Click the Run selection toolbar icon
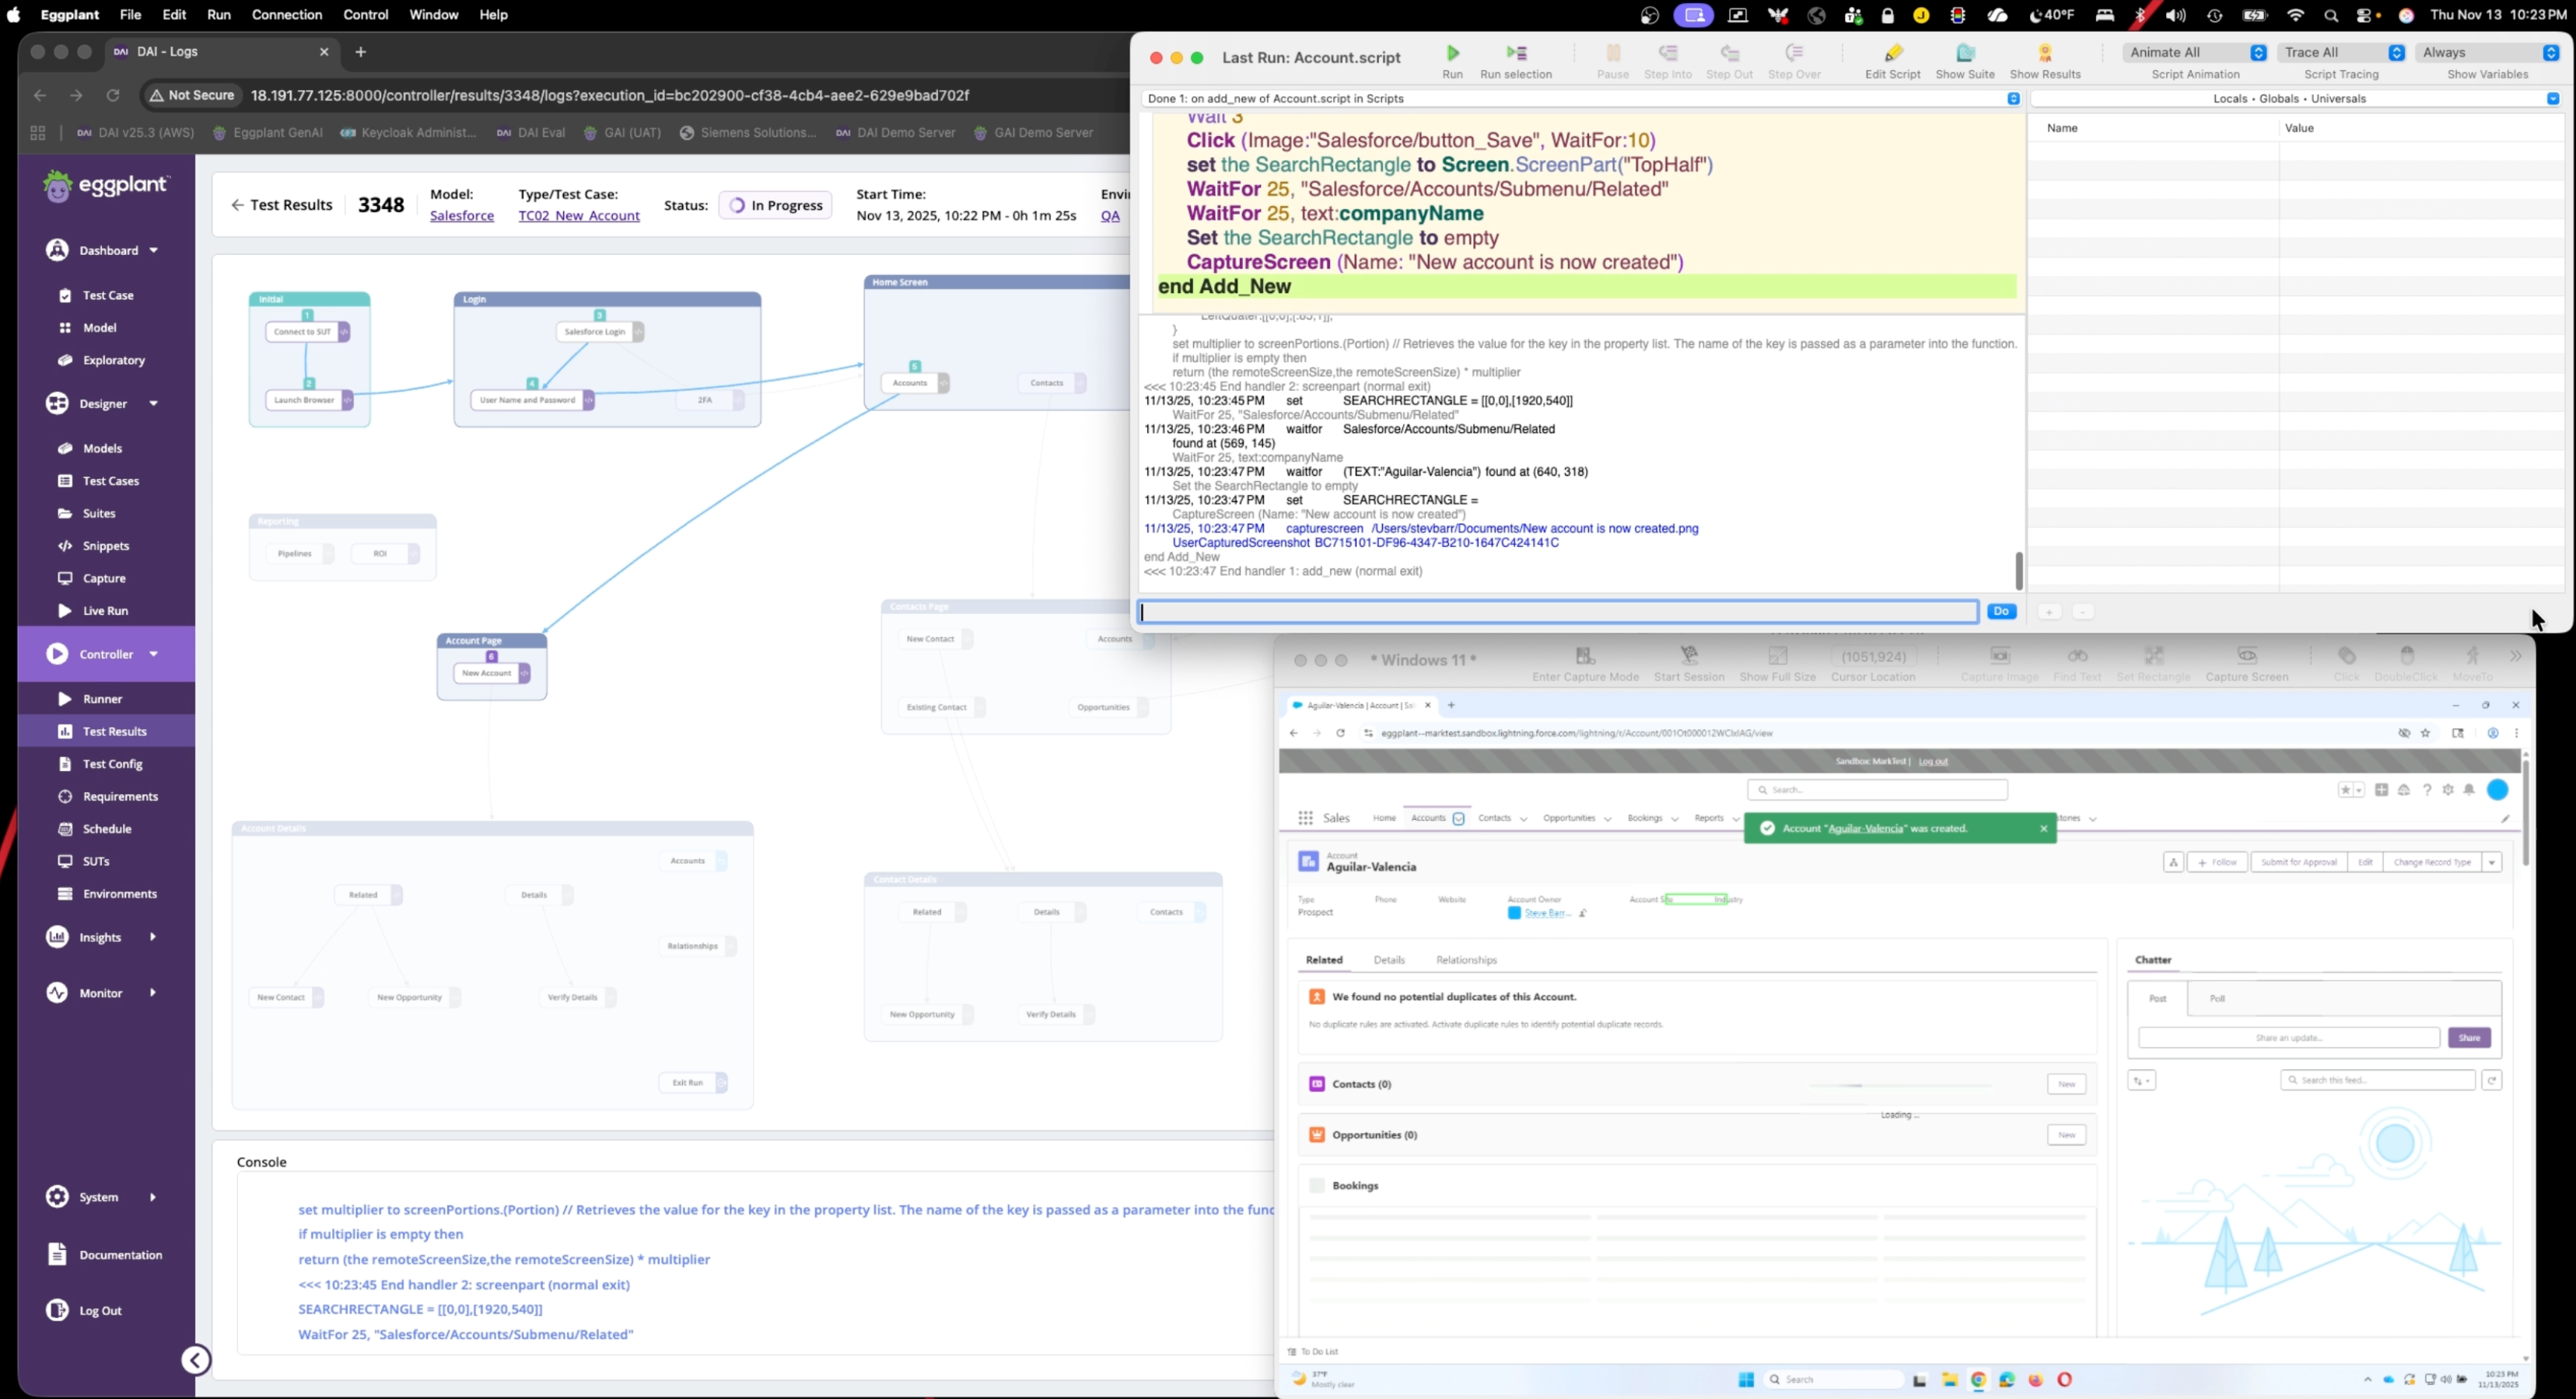This screenshot has width=2576, height=1399. 1516,53
